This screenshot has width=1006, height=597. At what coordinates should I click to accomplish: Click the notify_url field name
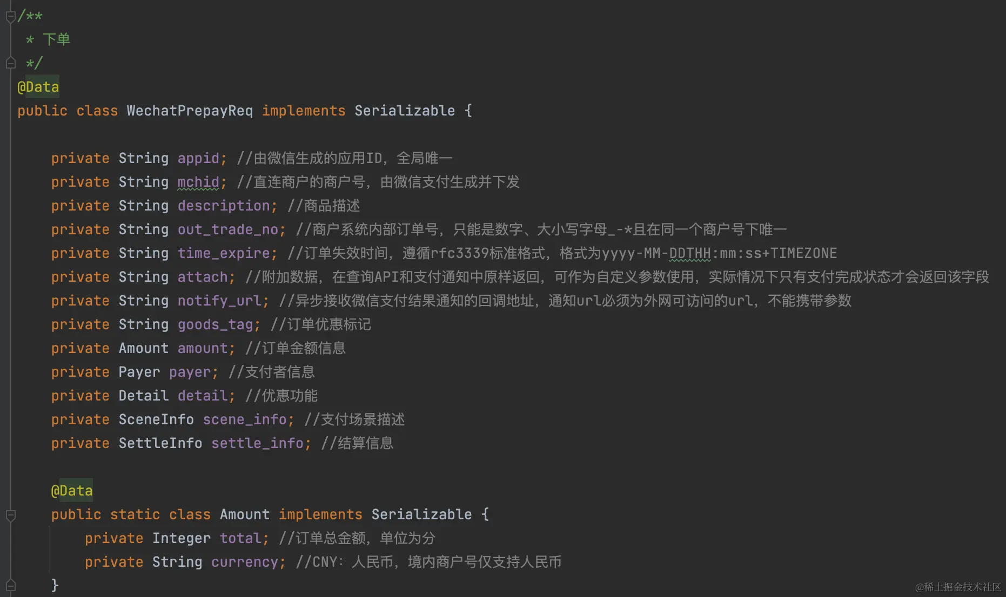[x=219, y=301]
